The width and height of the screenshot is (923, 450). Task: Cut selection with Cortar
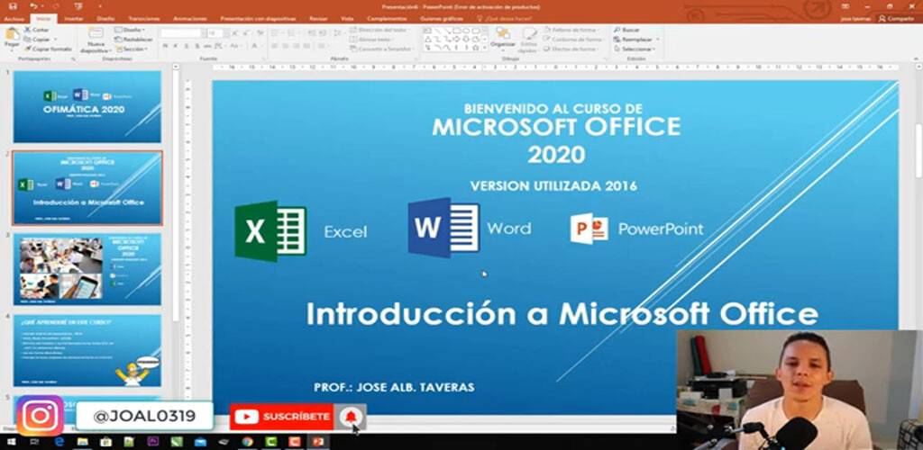coord(36,30)
